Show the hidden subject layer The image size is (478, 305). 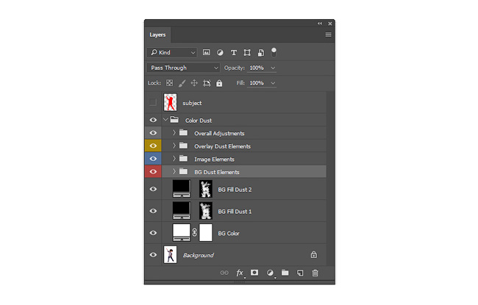point(153,102)
